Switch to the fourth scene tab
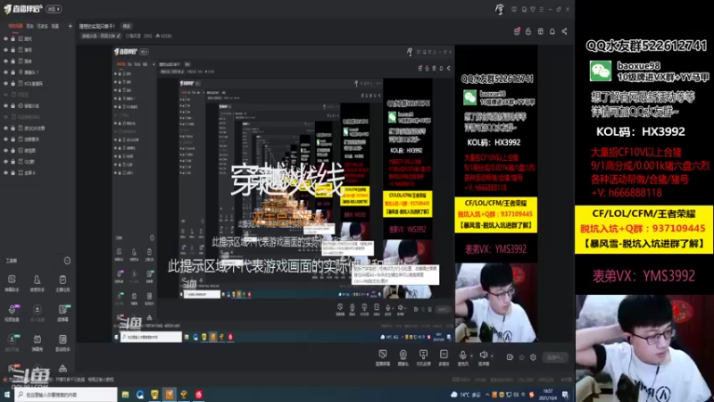 55,27
